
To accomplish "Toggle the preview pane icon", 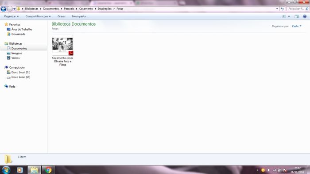I will [x=296, y=16].
